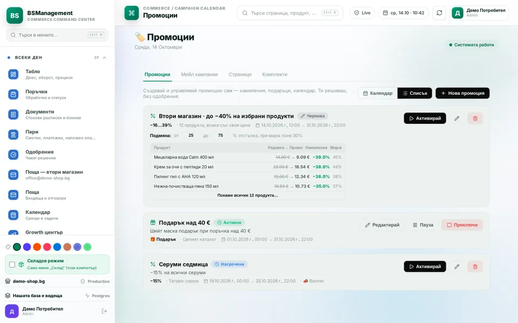Image resolution: width=518 pixels, height=323 pixels.
Task: Select the light green theme color
Action: click(x=87, y=247)
